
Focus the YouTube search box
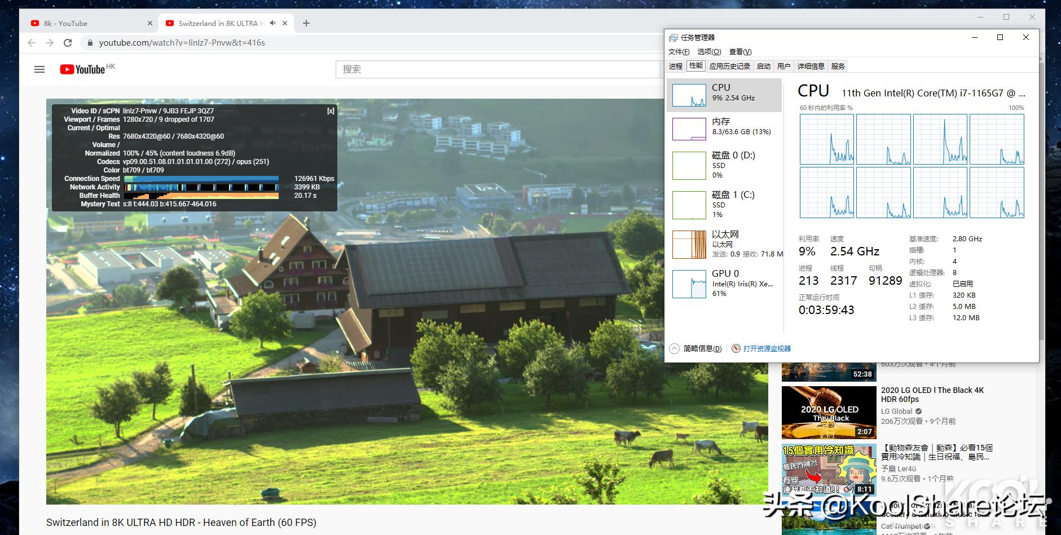[498, 69]
